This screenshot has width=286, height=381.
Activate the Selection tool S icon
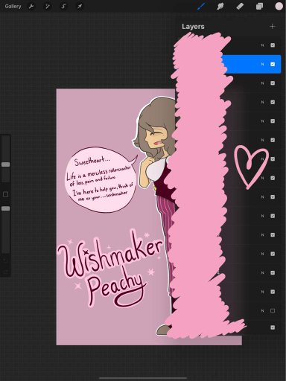(x=63, y=7)
